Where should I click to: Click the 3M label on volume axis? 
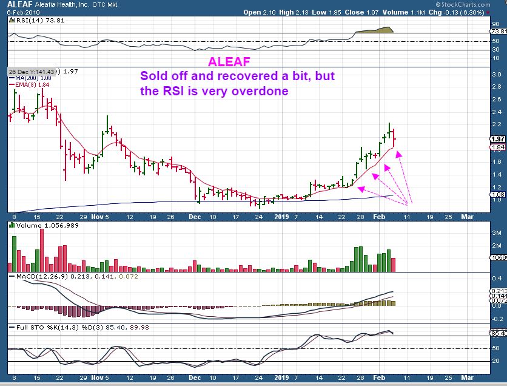point(496,232)
